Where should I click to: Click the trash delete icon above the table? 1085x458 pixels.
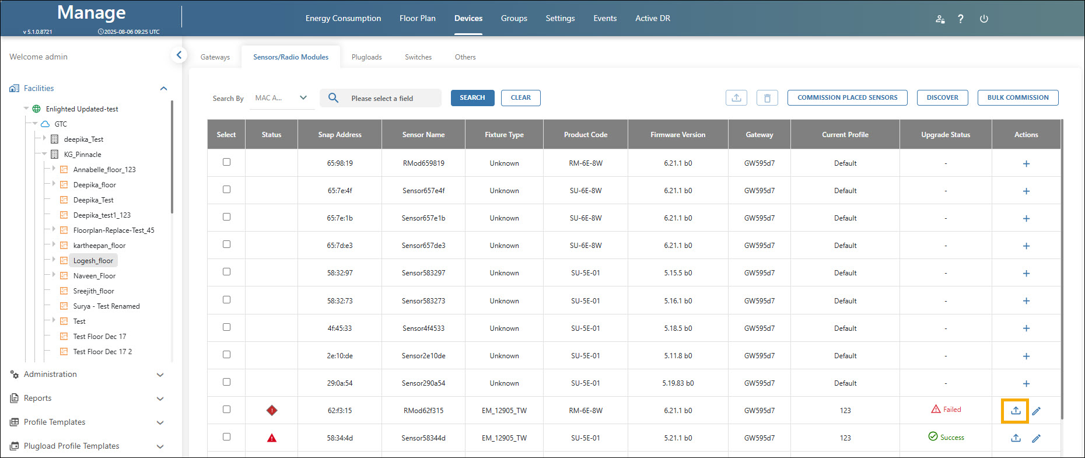(x=767, y=98)
